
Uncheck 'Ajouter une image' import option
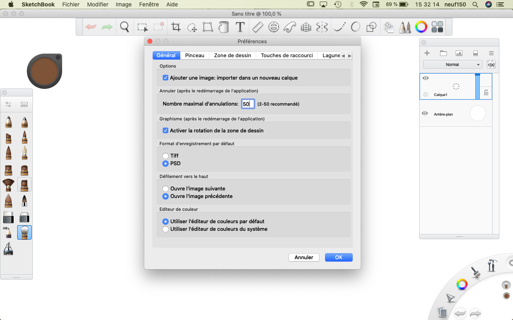[166, 78]
